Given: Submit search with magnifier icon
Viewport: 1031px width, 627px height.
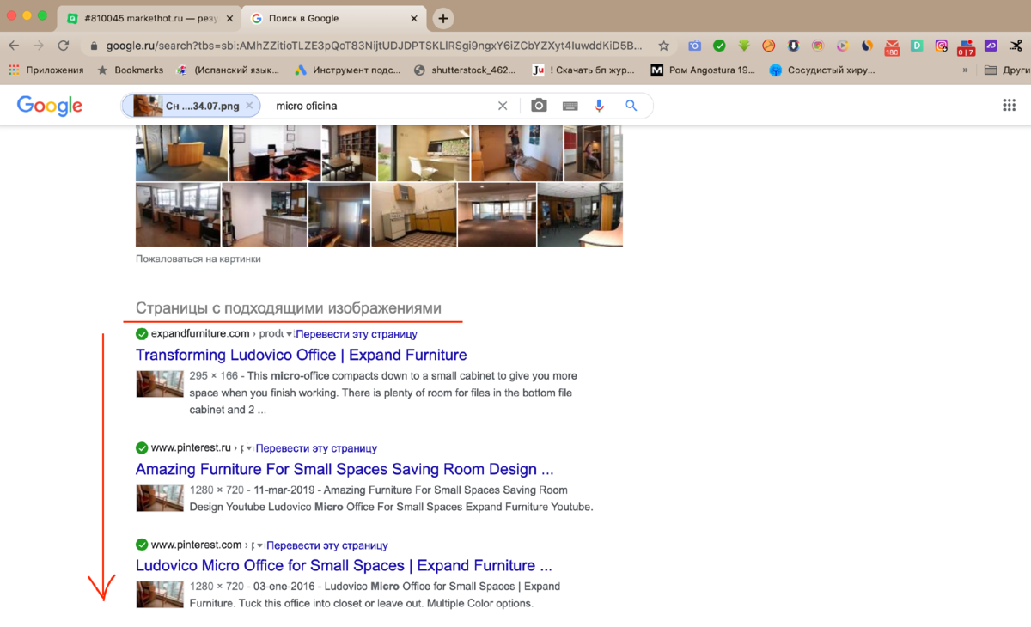Looking at the screenshot, I should [631, 106].
